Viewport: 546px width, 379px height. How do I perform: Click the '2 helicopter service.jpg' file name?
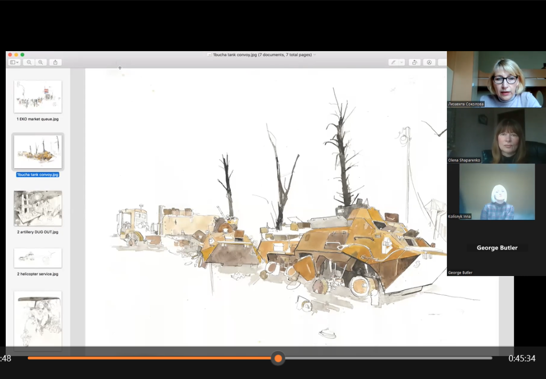tap(38, 274)
